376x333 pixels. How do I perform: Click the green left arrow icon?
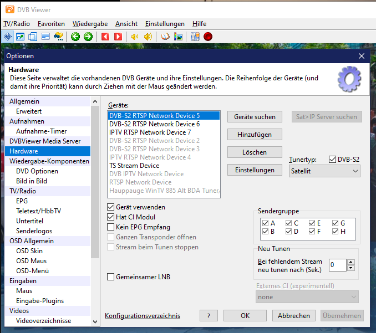pos(75,37)
